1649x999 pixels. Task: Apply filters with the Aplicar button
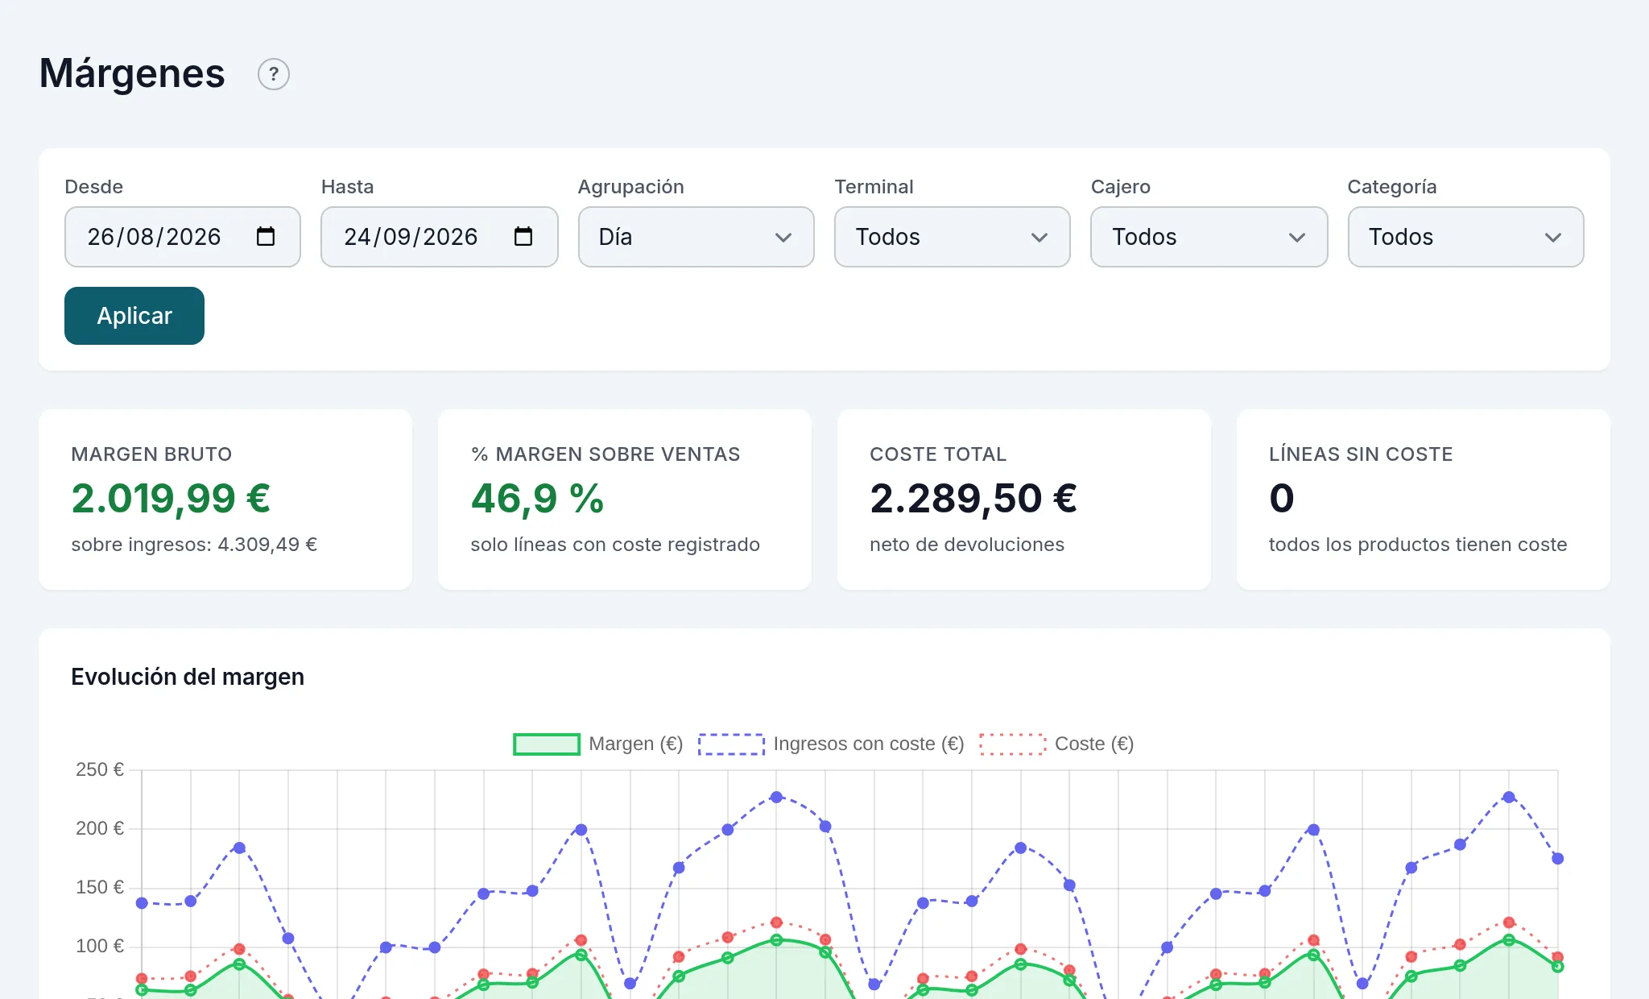click(134, 316)
